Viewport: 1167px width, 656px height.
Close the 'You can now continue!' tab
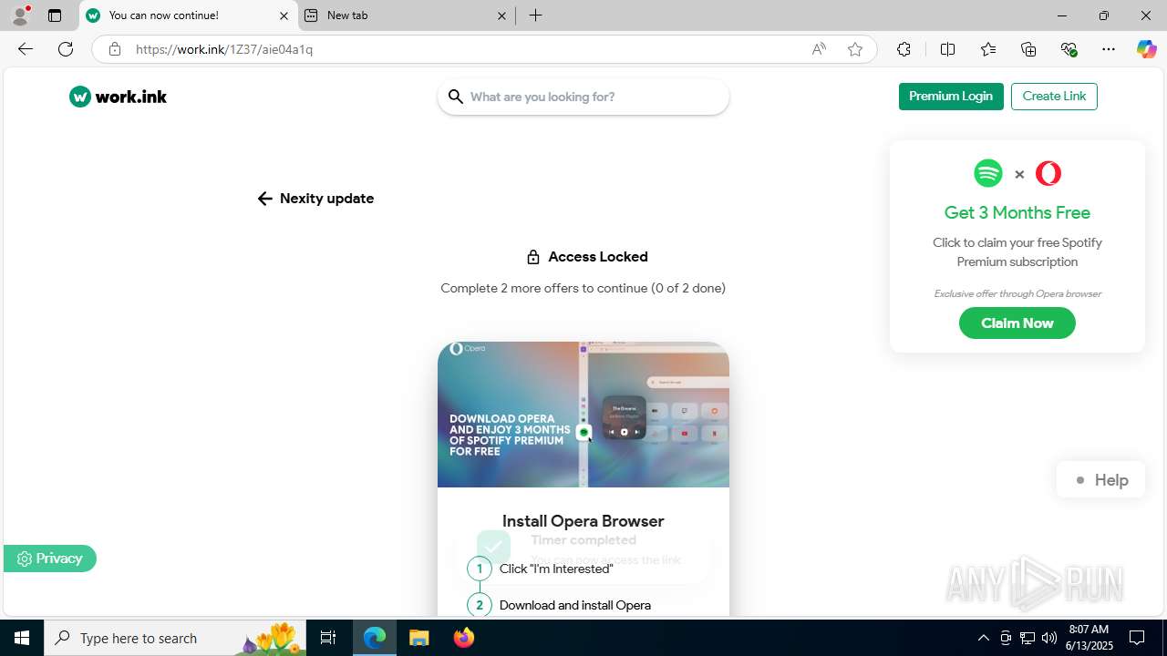[x=284, y=15]
